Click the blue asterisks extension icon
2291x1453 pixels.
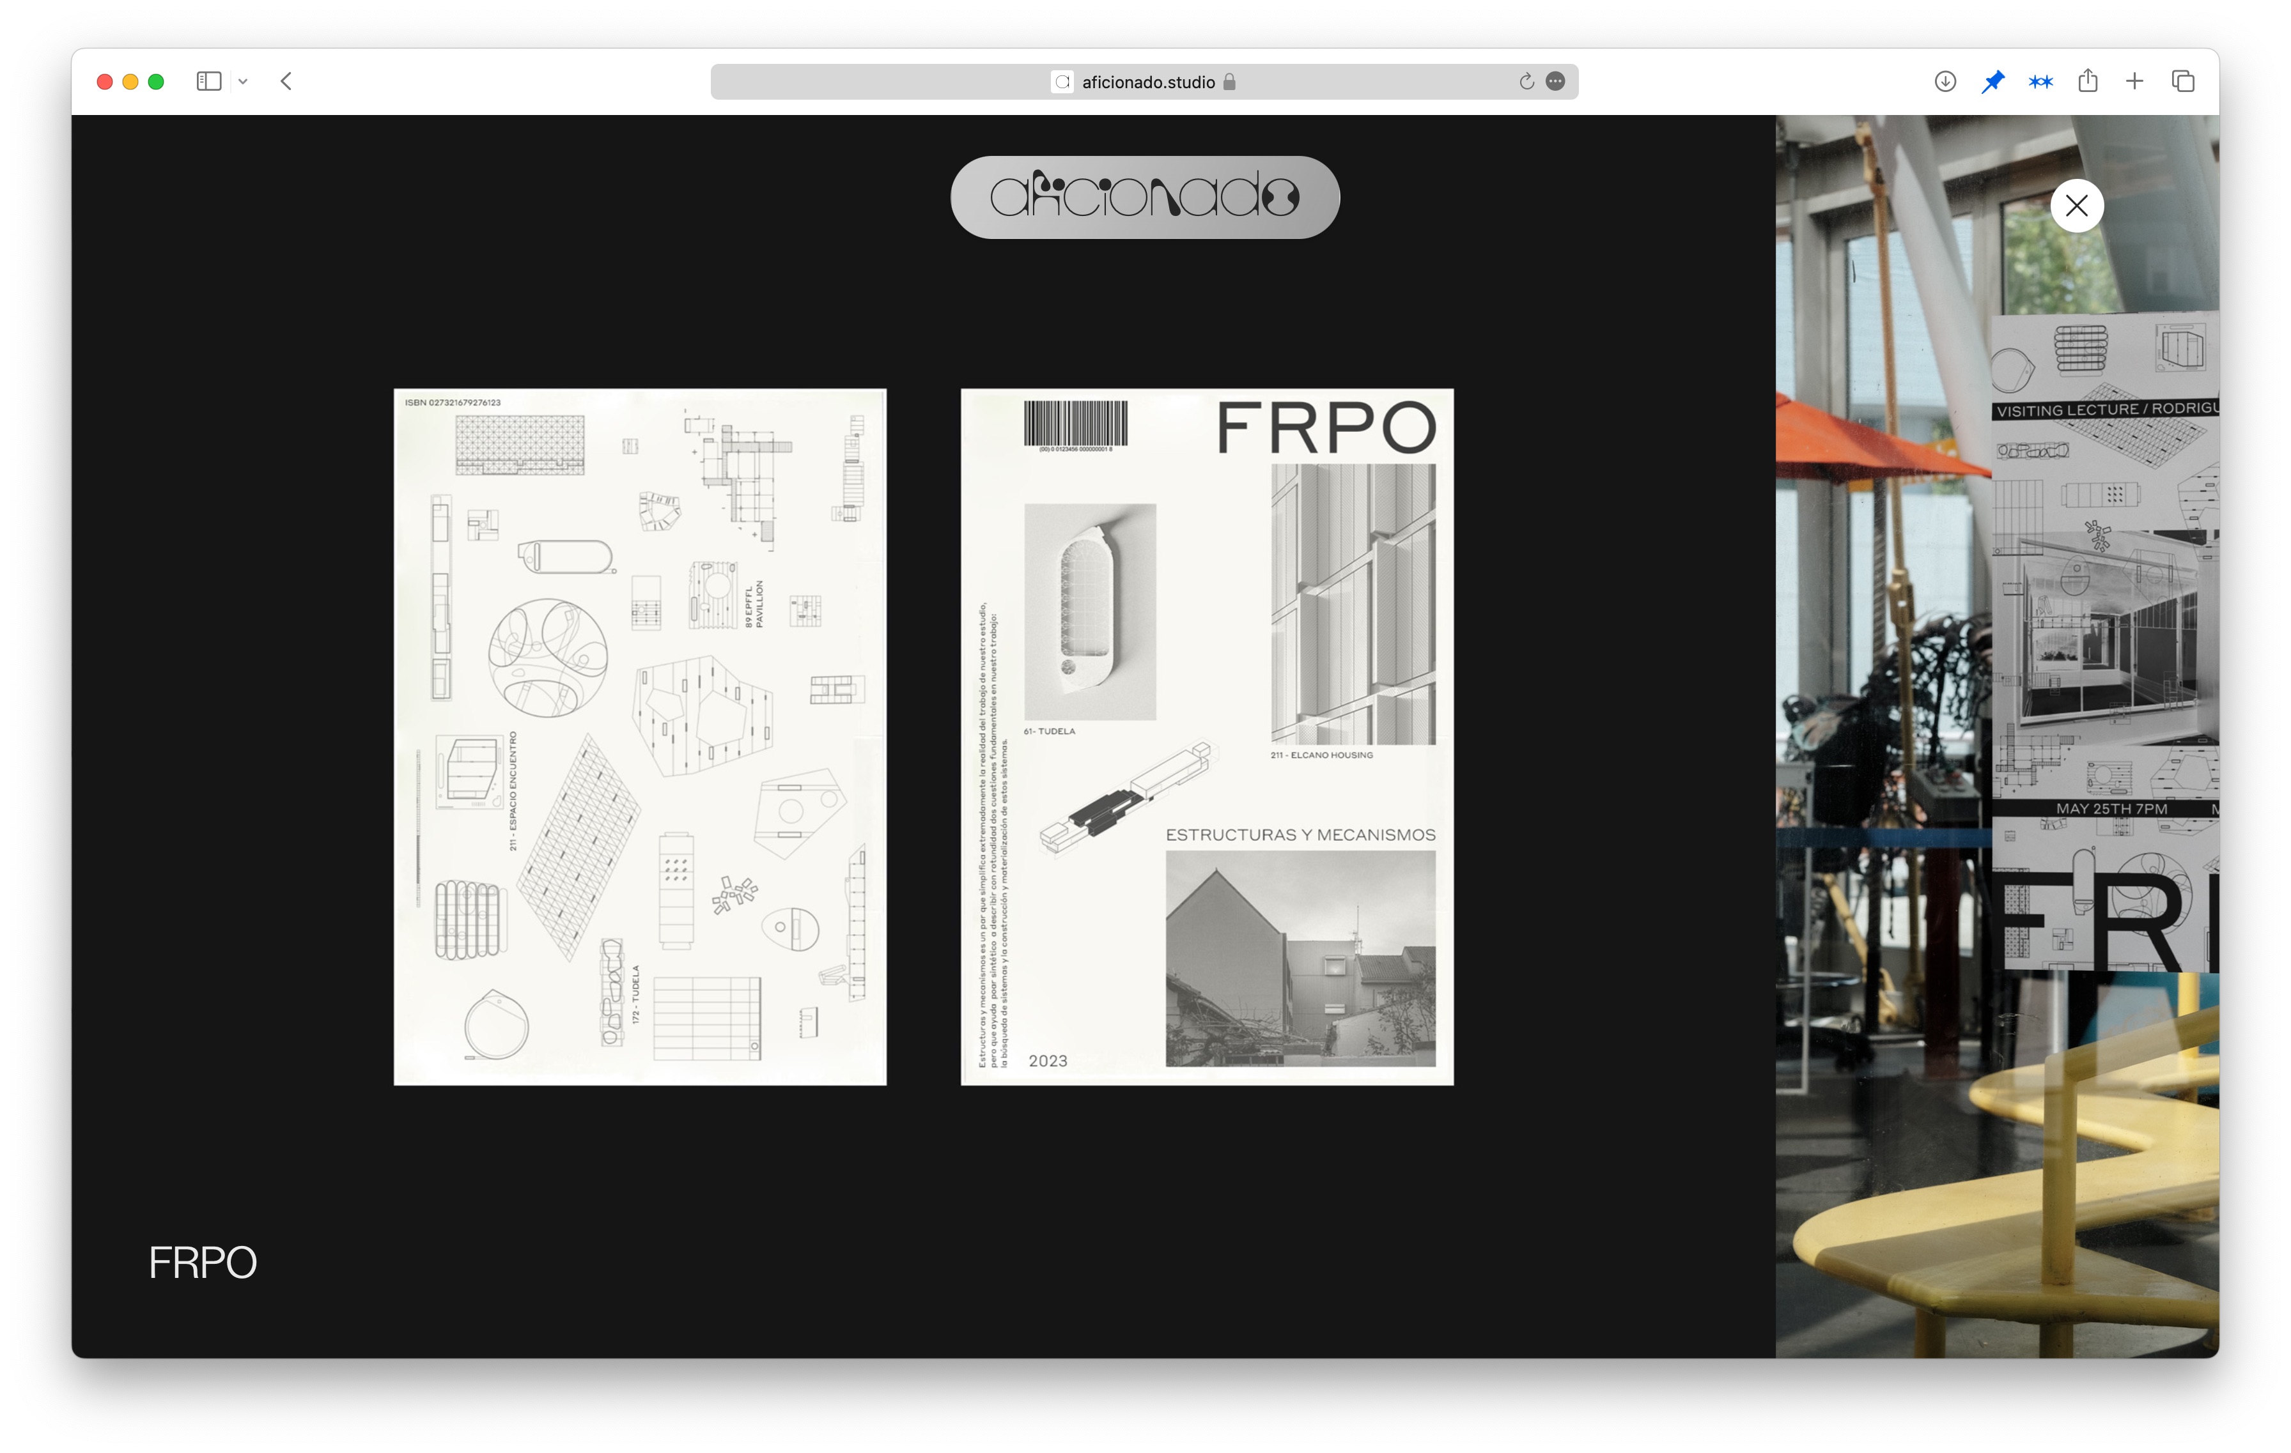pos(2040,82)
